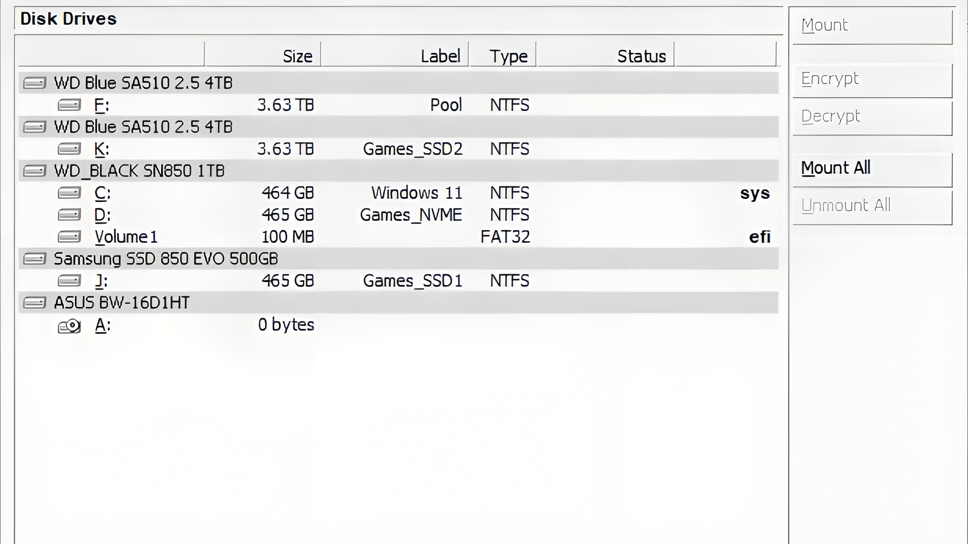Click the optical disc icon next to A:

[x=70, y=326]
